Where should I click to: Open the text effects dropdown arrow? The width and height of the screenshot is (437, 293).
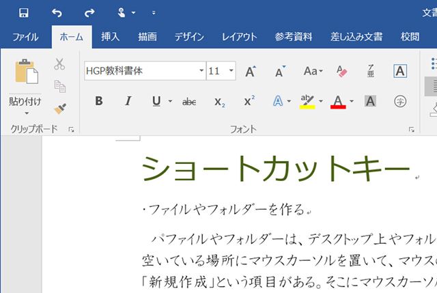[289, 101]
